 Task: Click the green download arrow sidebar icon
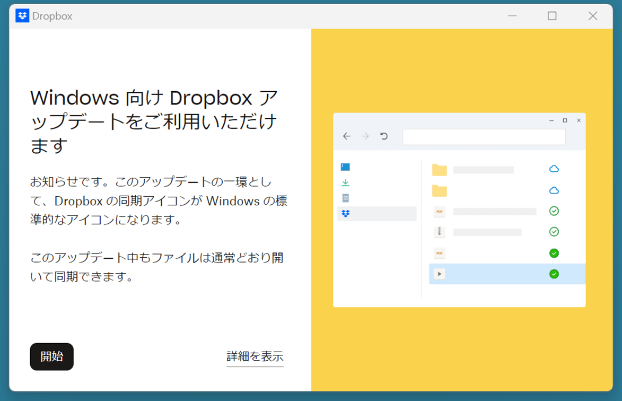(x=345, y=182)
